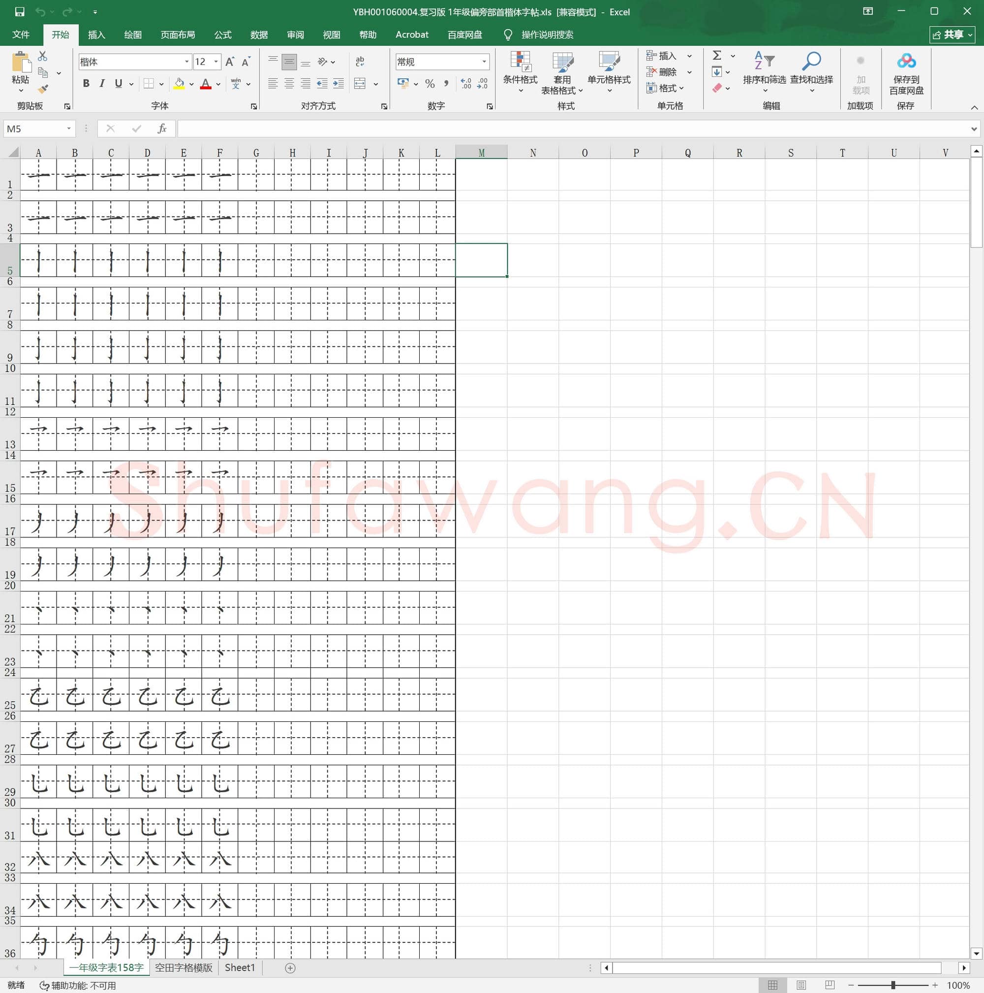Click inside the formula bar field
The width and height of the screenshot is (984, 993).
pos(565,128)
